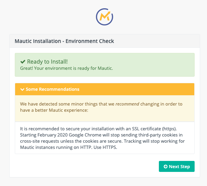
Task: Click the environment is ready for Mautic message
Action: (x=66, y=68)
